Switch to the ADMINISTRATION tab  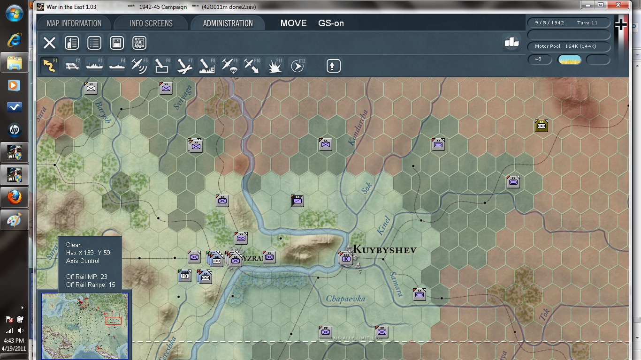(228, 23)
